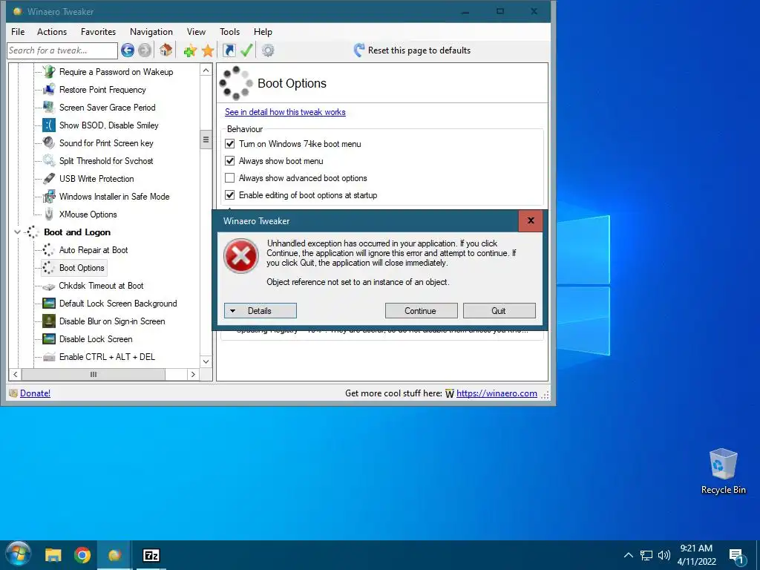Viewport: 760px width, 570px height.
Task: Click the Windows Installer in Safe Mode icon
Action: pos(49,196)
